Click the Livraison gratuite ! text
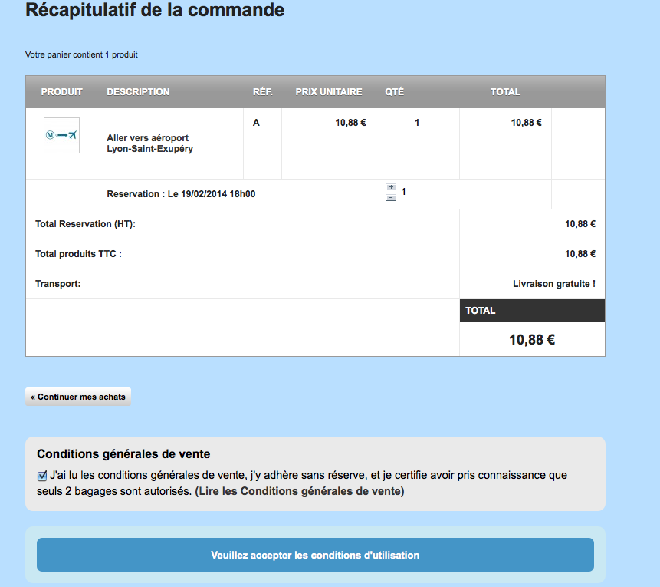 tap(554, 284)
